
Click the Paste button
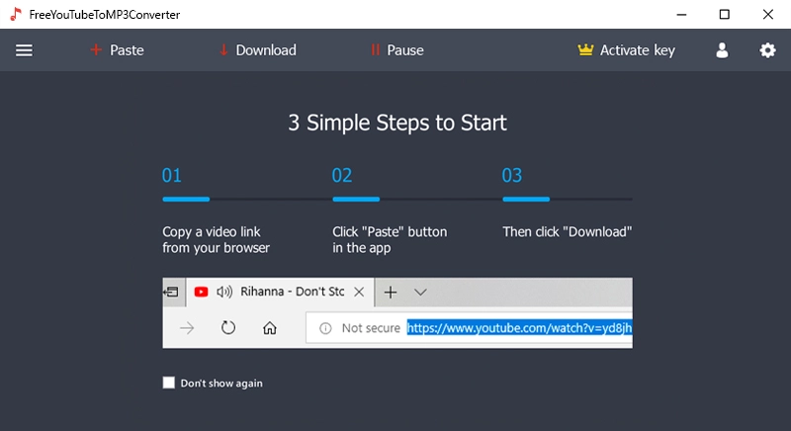pyautogui.click(x=117, y=50)
